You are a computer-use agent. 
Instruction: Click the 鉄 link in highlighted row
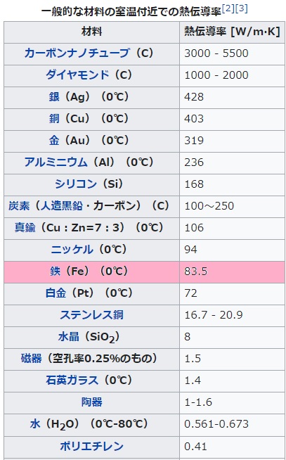55,271
